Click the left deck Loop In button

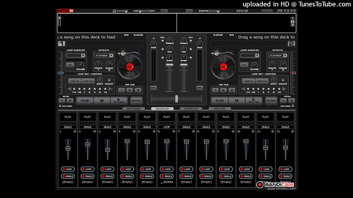tap(75, 81)
